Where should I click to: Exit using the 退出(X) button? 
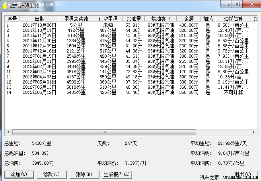[243, 174]
